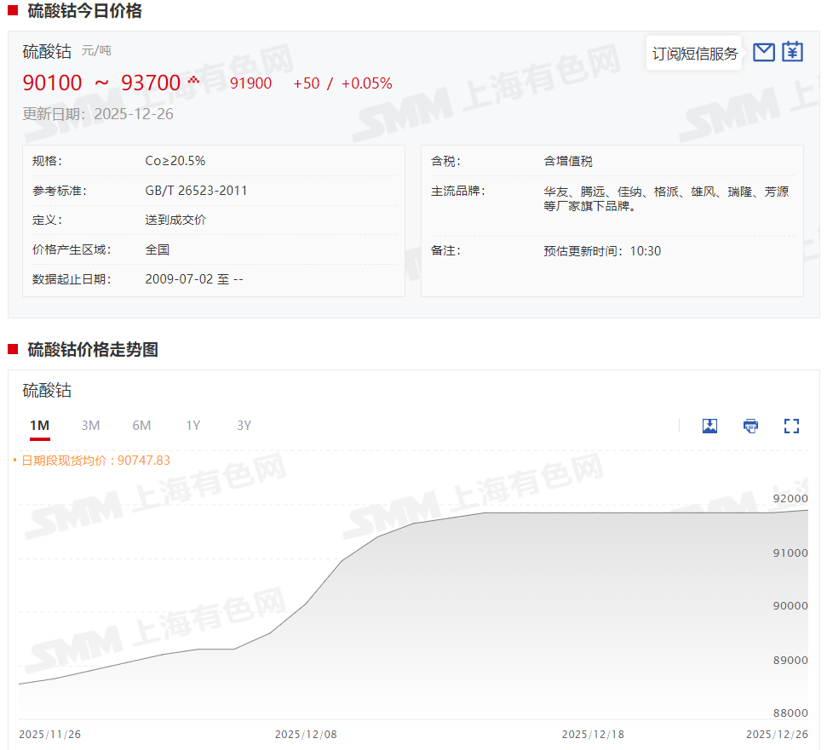The width and height of the screenshot is (827, 750).
Task: Print the cobalt sulfate price chart
Action: point(750,426)
